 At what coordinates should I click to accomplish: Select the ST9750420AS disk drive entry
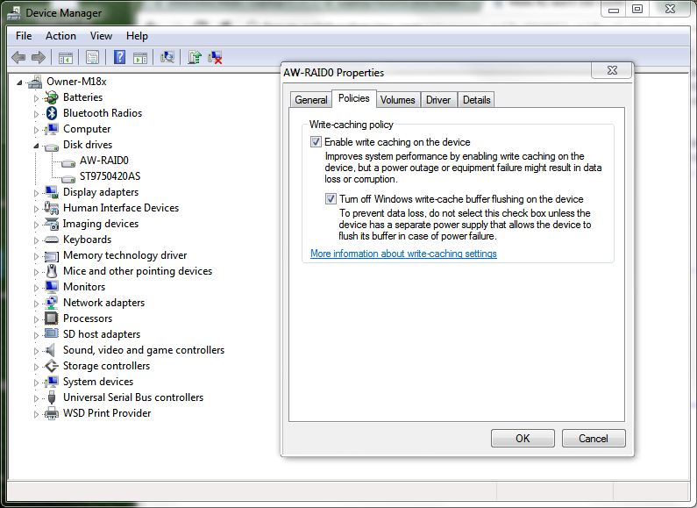(x=110, y=176)
